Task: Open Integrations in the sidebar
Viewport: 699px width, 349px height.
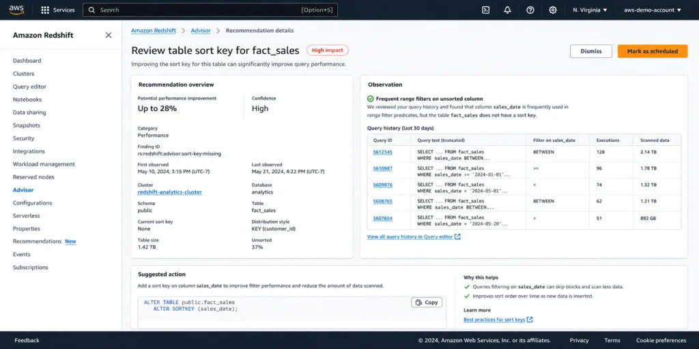Action: point(29,151)
